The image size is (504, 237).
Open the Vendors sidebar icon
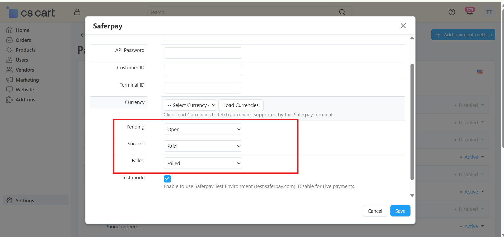click(9, 70)
